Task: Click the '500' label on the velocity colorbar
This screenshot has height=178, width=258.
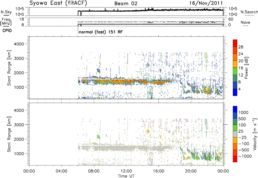Action: point(242,119)
